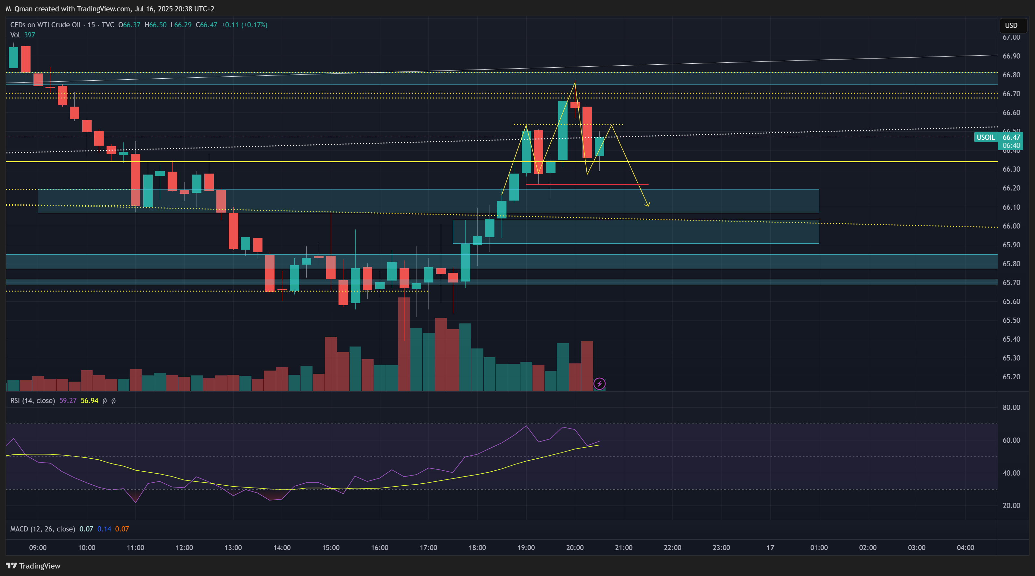
Task: Click the RSI average value 56.94
Action: coord(89,400)
